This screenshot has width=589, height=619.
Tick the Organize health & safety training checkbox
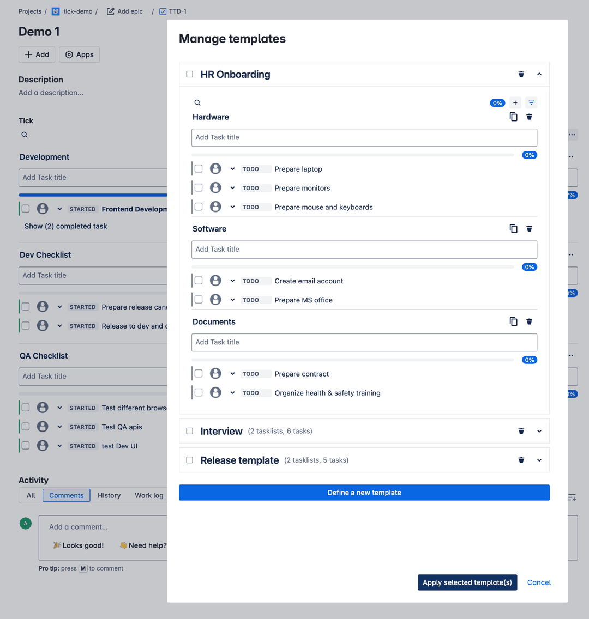(199, 392)
